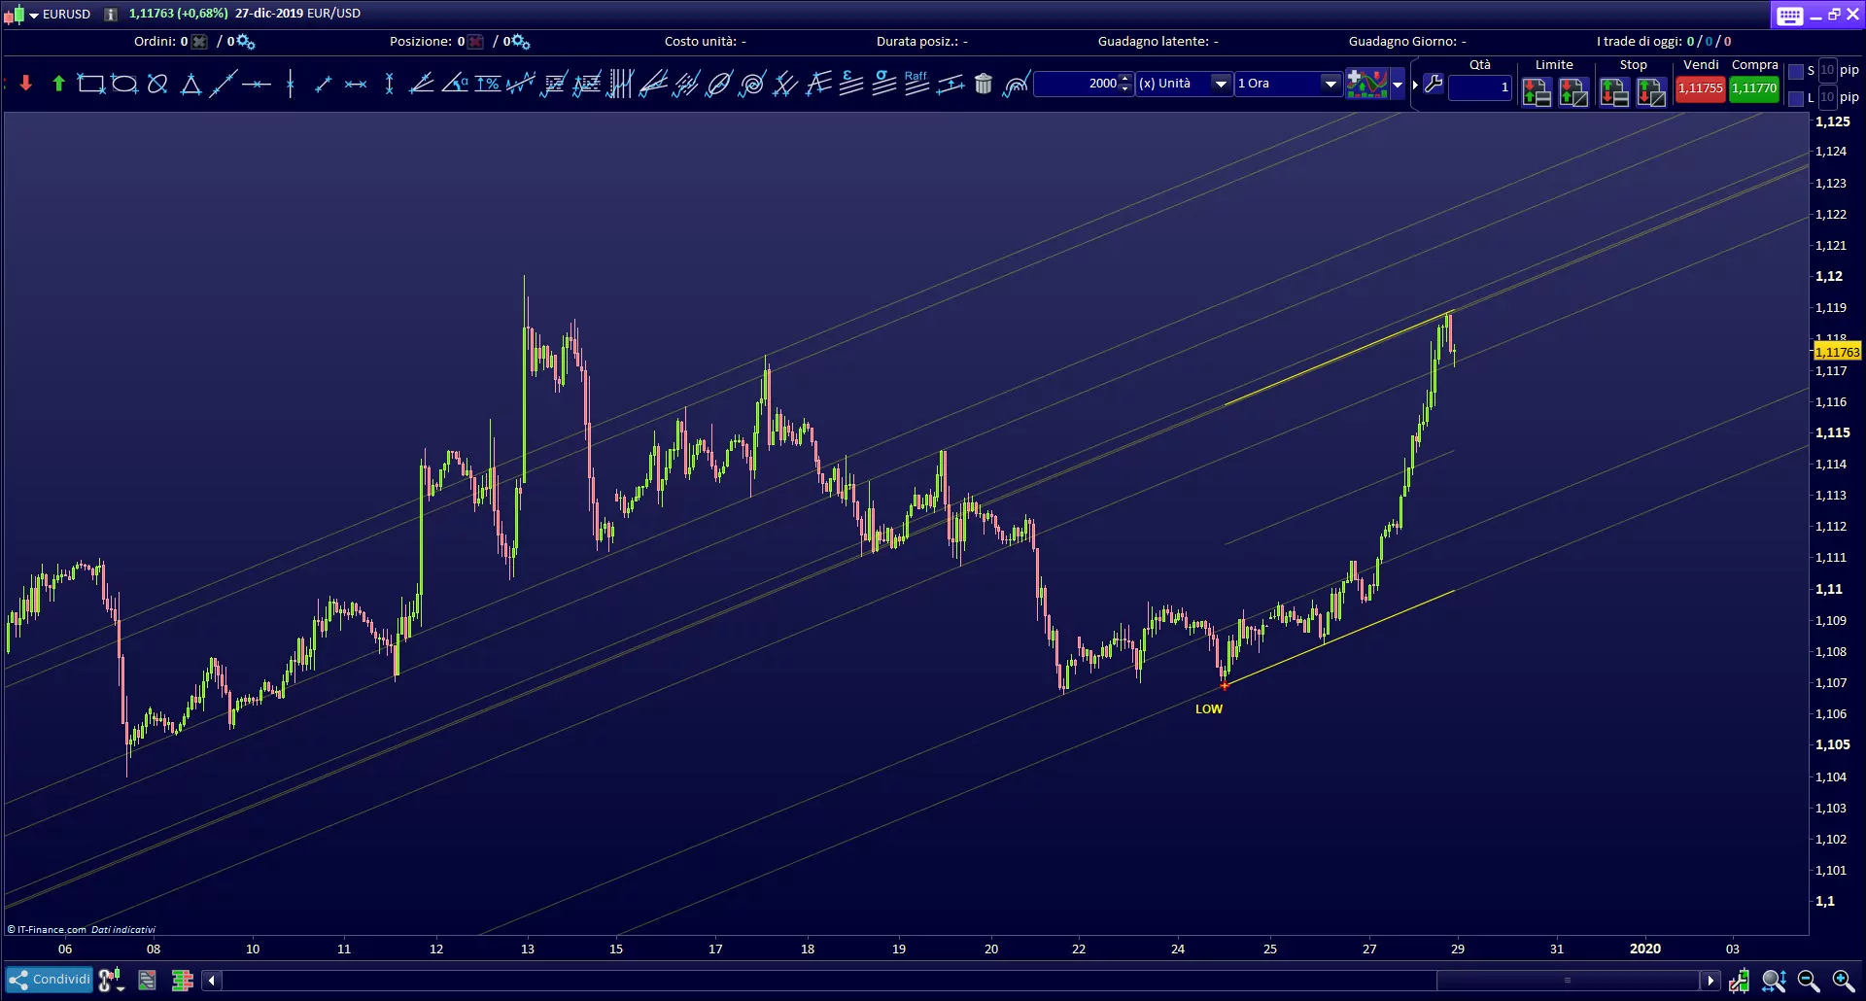Select the Fibonacci time zones vertical lines tool

click(x=620, y=84)
